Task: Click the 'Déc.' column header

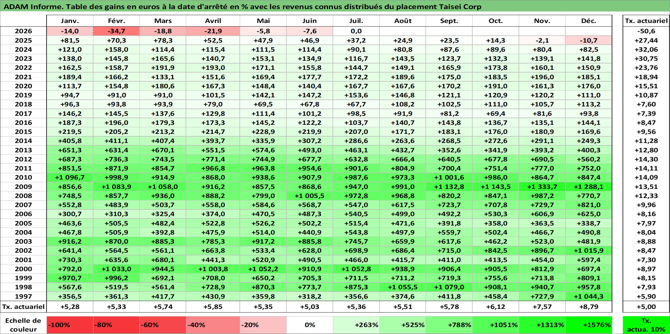Action: 589,21
